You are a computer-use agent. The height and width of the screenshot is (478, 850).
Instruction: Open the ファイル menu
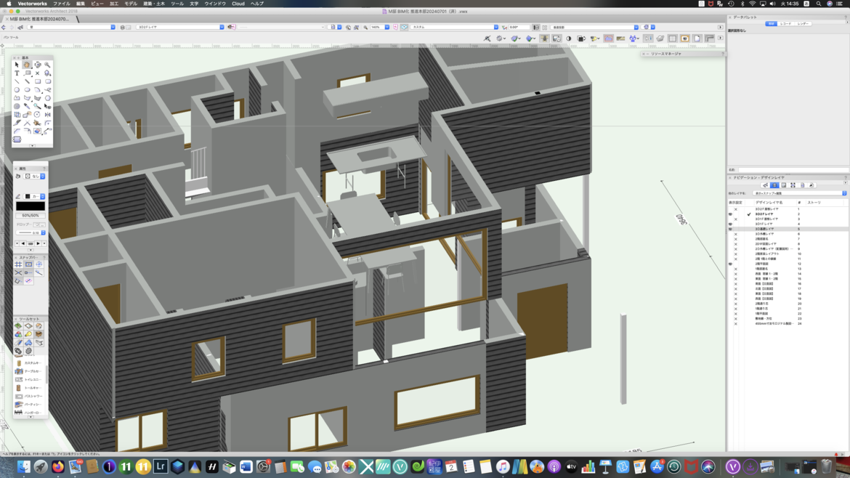point(61,4)
